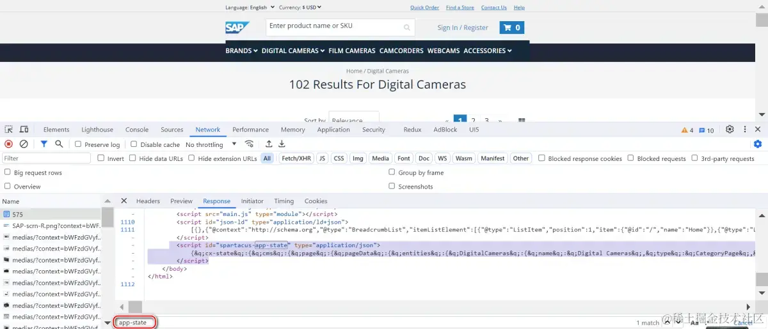Import HAR file upload icon
This screenshot has height=329, width=768.
click(269, 144)
